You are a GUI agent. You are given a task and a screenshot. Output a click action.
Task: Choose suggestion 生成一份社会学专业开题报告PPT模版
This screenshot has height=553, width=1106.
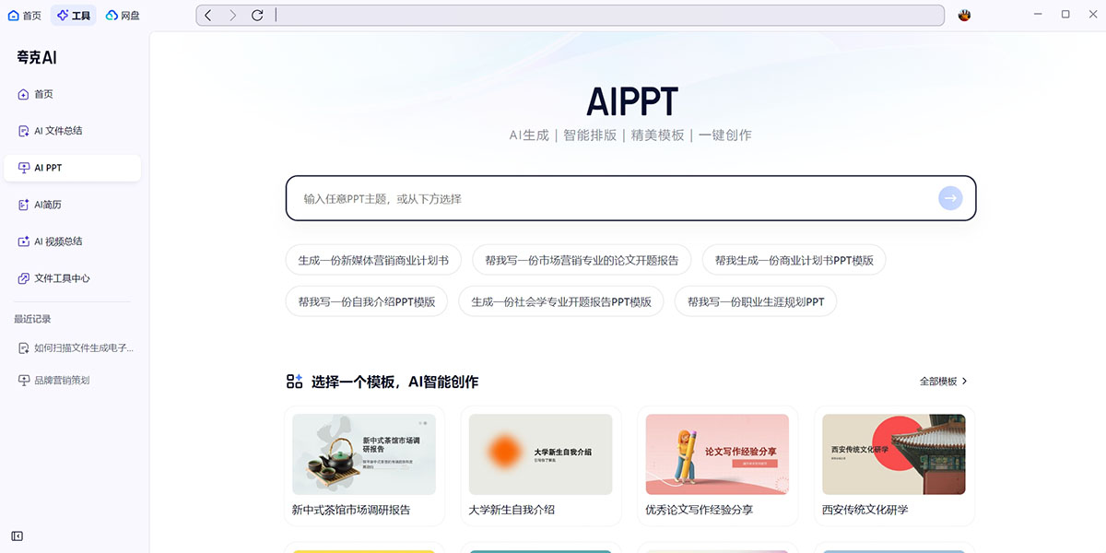(561, 301)
